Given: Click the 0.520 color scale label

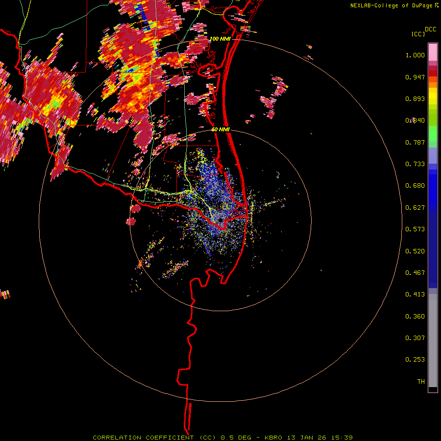Looking at the screenshot, I should tap(415, 251).
